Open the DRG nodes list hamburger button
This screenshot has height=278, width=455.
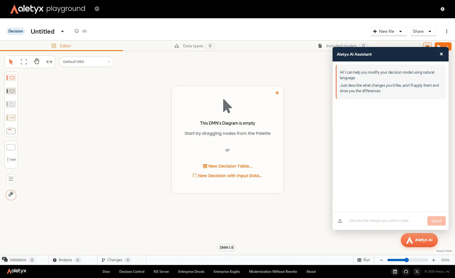(11, 179)
